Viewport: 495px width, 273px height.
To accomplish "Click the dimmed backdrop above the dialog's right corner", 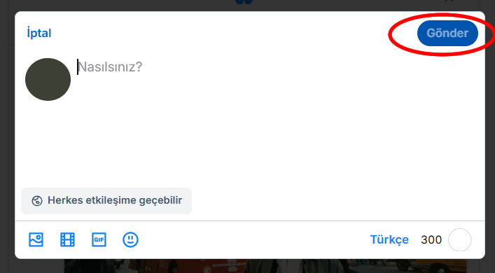I will tap(458, 6).
